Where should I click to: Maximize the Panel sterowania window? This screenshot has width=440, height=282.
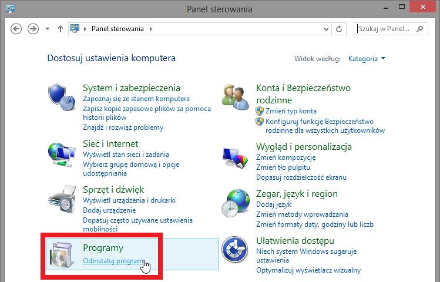click(x=402, y=7)
